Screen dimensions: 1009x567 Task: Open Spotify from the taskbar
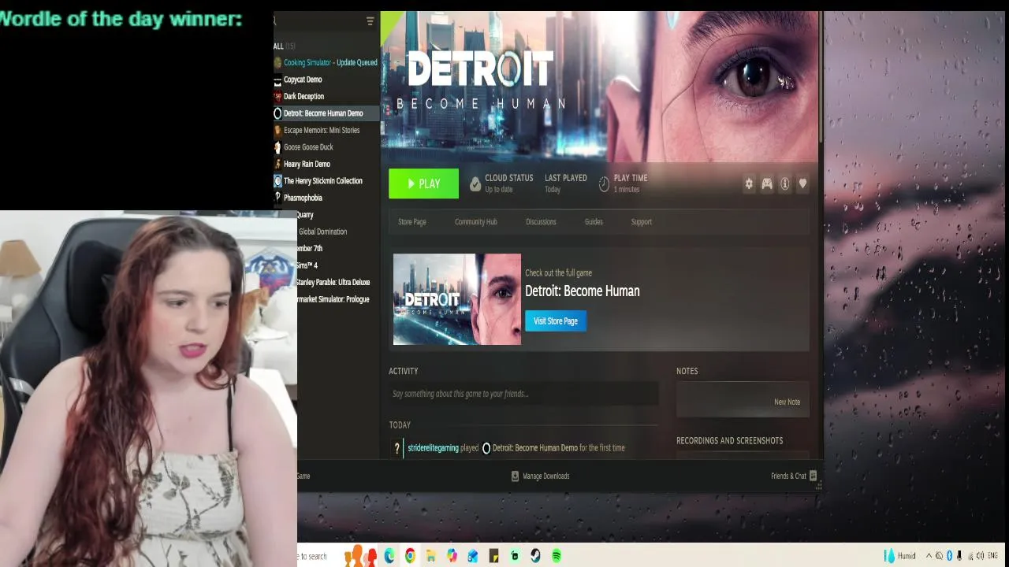point(557,556)
